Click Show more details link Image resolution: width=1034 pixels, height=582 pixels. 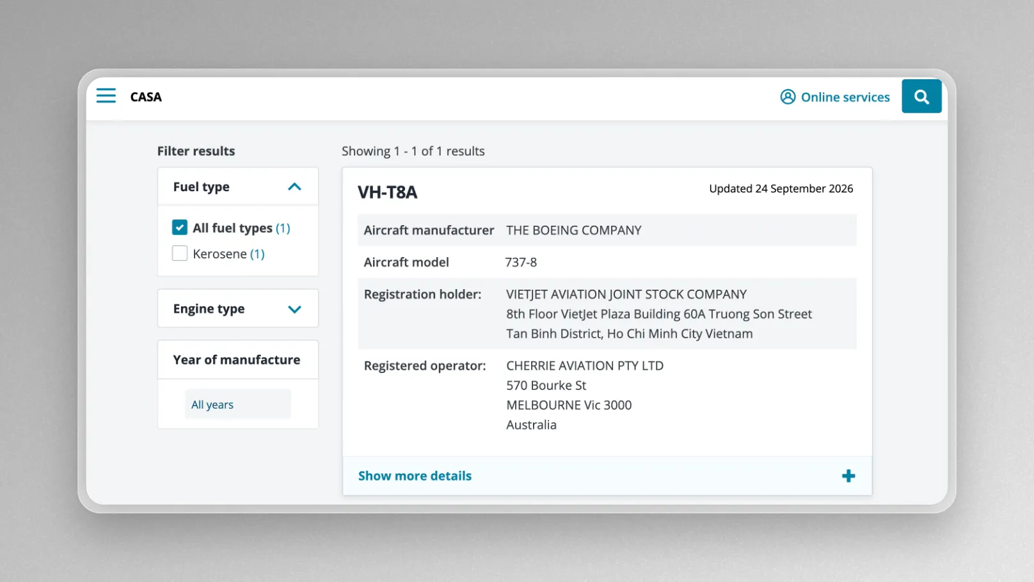tap(415, 476)
